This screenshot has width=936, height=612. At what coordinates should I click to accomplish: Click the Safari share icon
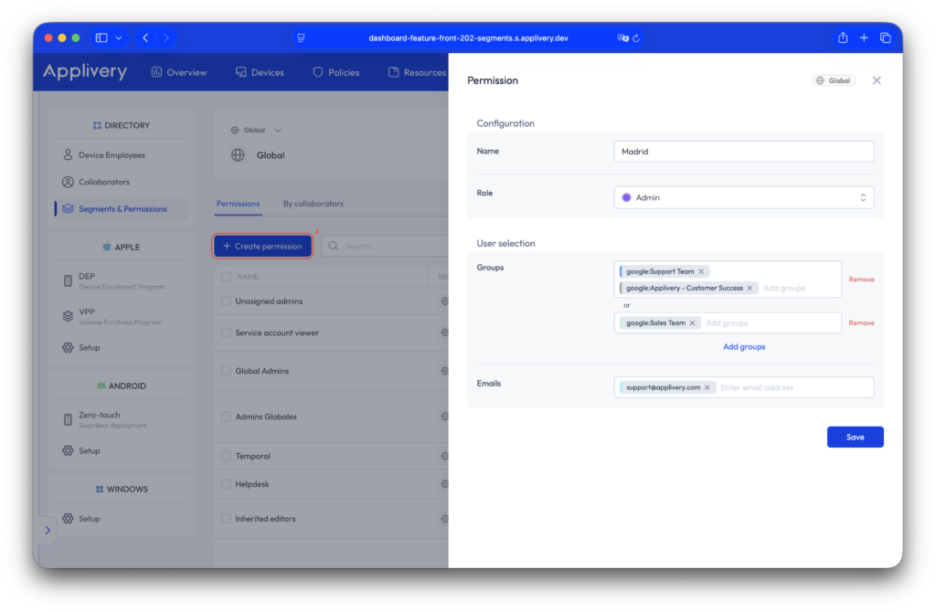(x=843, y=37)
